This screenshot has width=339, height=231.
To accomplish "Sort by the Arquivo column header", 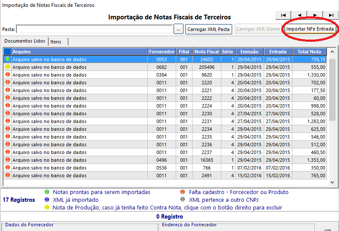I will [x=79, y=52].
